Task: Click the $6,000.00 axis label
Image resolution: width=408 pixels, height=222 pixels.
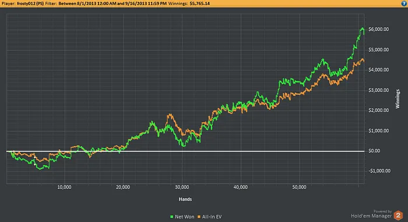Action: [379, 29]
